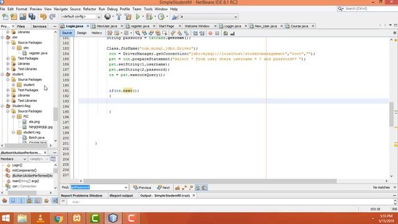Click the Redo arrow icon
Screen dimensions: 398x224
(52, 17)
